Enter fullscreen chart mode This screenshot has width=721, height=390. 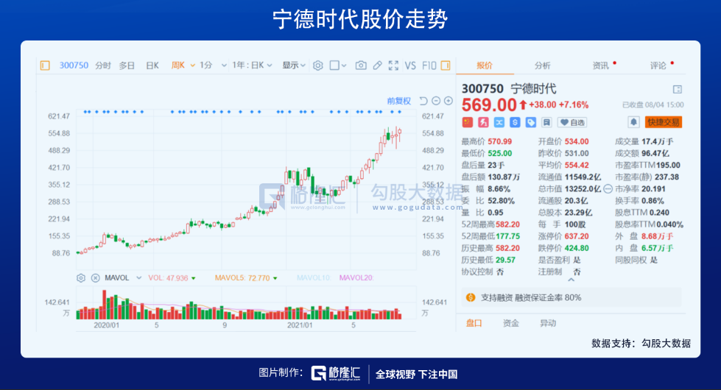393,65
